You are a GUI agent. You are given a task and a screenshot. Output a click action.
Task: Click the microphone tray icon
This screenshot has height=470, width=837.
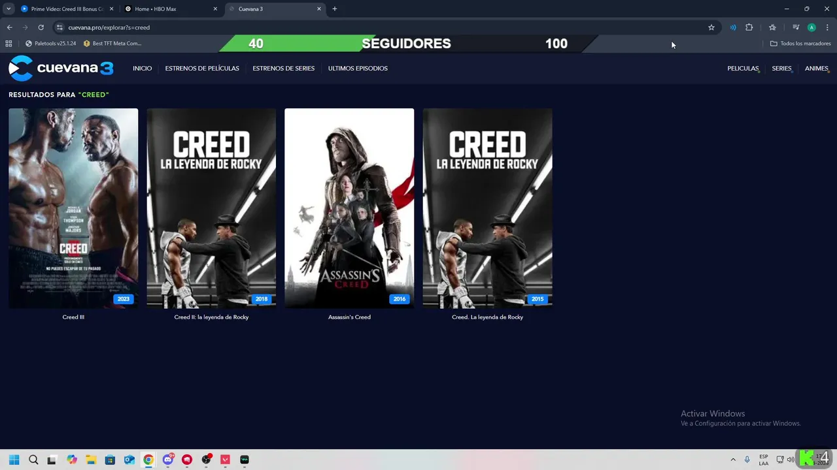[x=747, y=460]
